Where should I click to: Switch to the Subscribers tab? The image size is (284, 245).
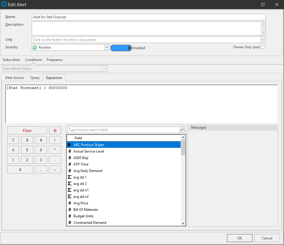(11, 60)
